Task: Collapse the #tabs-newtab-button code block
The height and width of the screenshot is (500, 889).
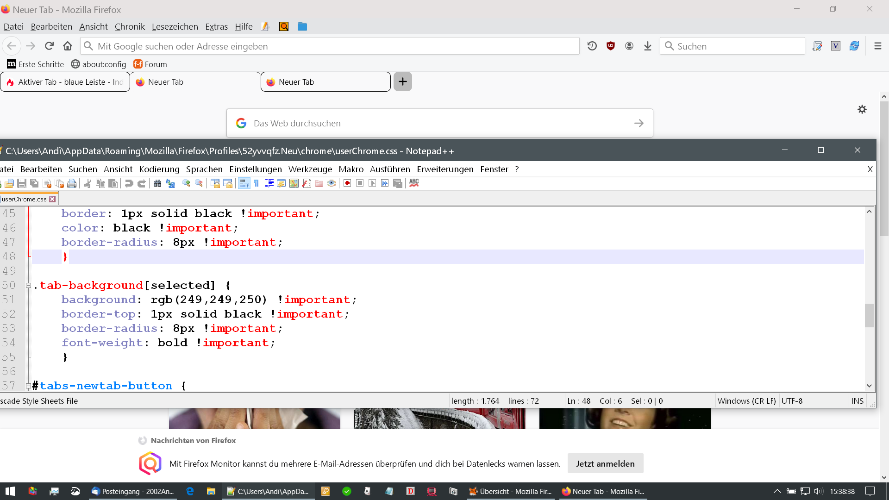Action: click(28, 386)
